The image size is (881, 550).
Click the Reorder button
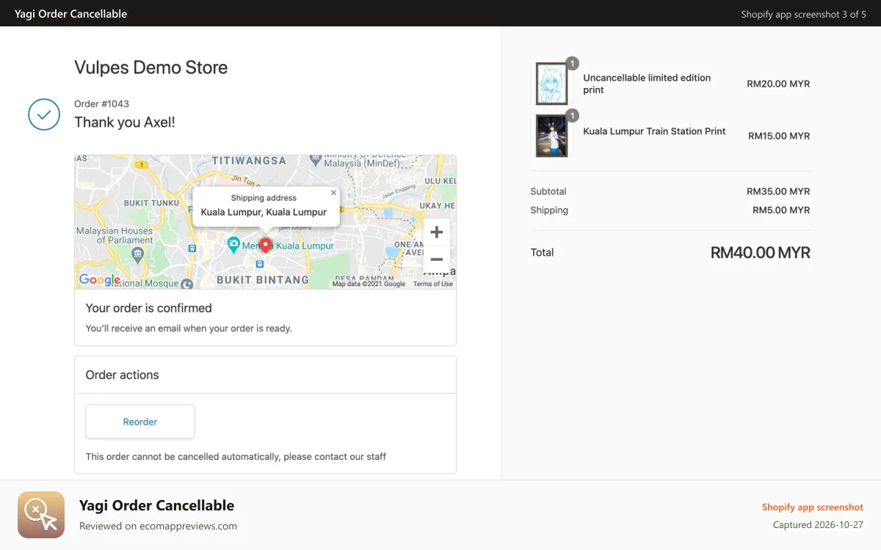click(140, 422)
